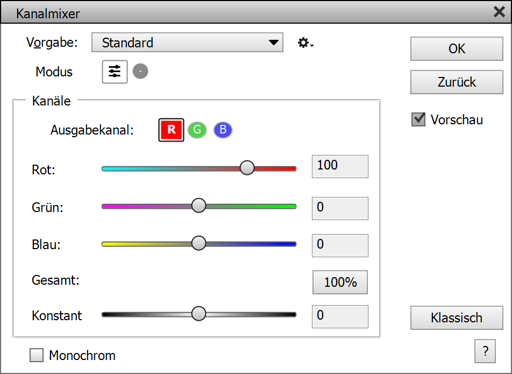
Task: Click OK to apply channel mixer
Action: coord(457,49)
